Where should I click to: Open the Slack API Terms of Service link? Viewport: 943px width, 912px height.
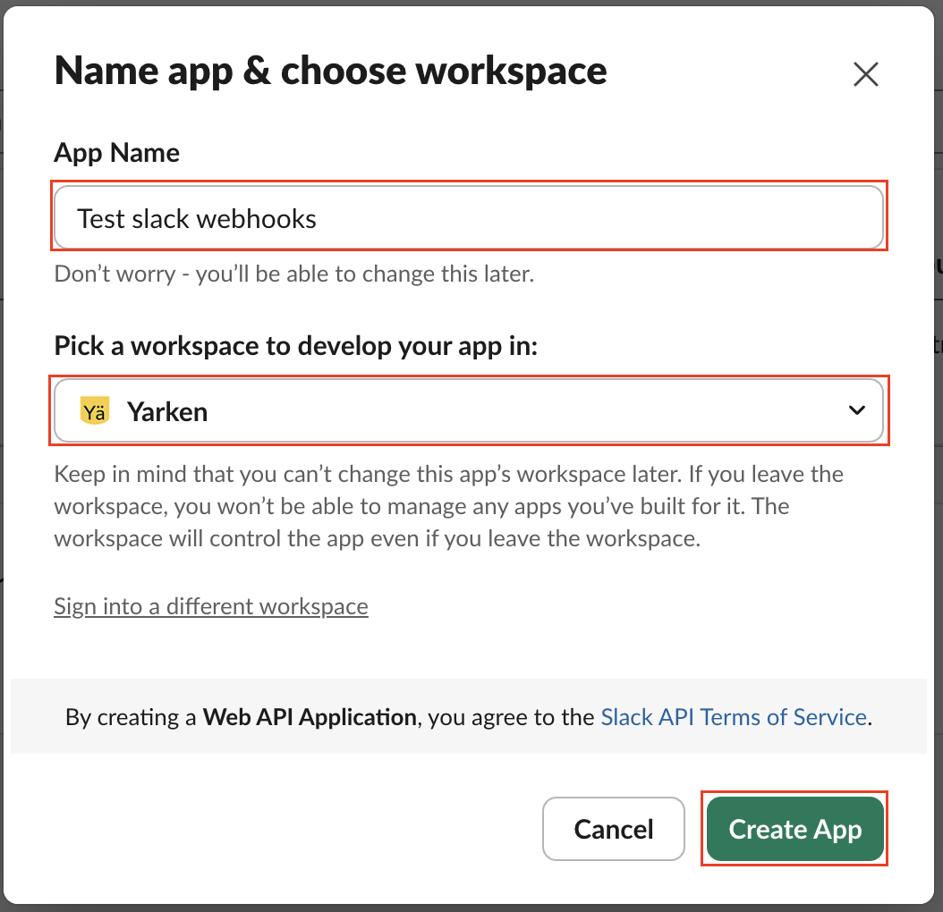click(x=734, y=717)
